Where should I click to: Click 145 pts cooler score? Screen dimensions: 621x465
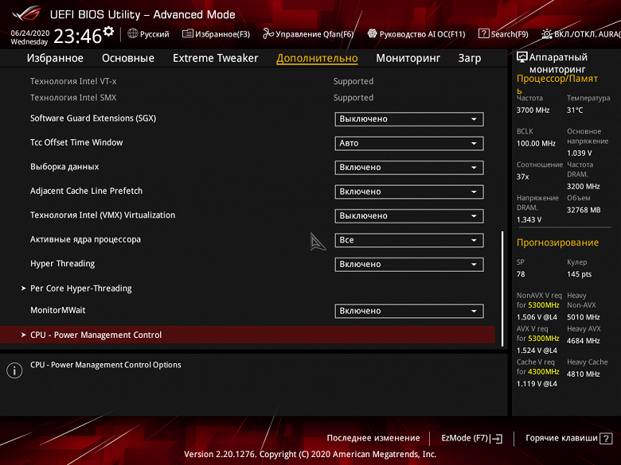coord(579,274)
